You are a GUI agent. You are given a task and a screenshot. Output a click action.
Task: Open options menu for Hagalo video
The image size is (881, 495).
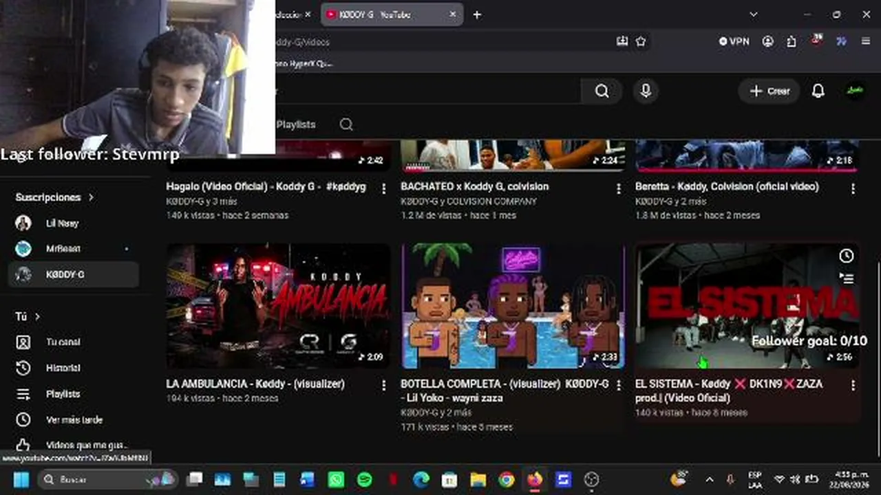(383, 188)
